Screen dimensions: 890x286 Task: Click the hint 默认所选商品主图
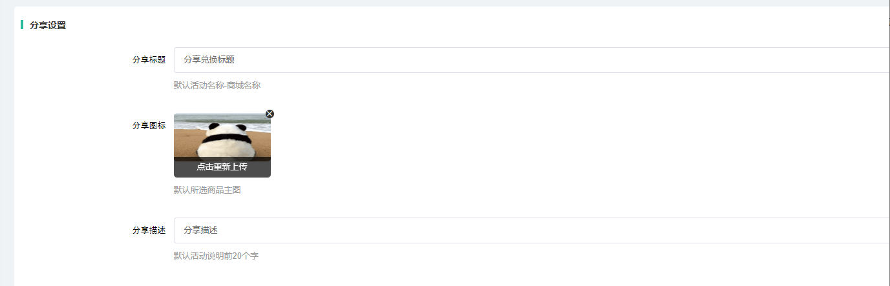[207, 190]
